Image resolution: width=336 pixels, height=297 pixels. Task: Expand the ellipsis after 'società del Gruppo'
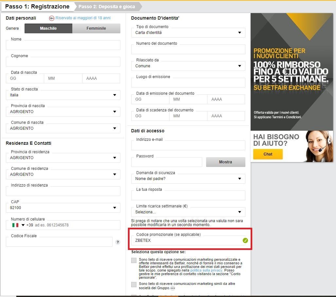173,288
